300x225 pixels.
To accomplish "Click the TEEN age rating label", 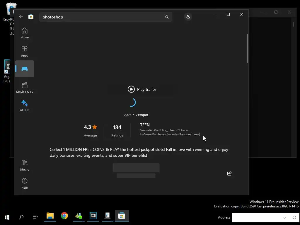I will coord(145,125).
